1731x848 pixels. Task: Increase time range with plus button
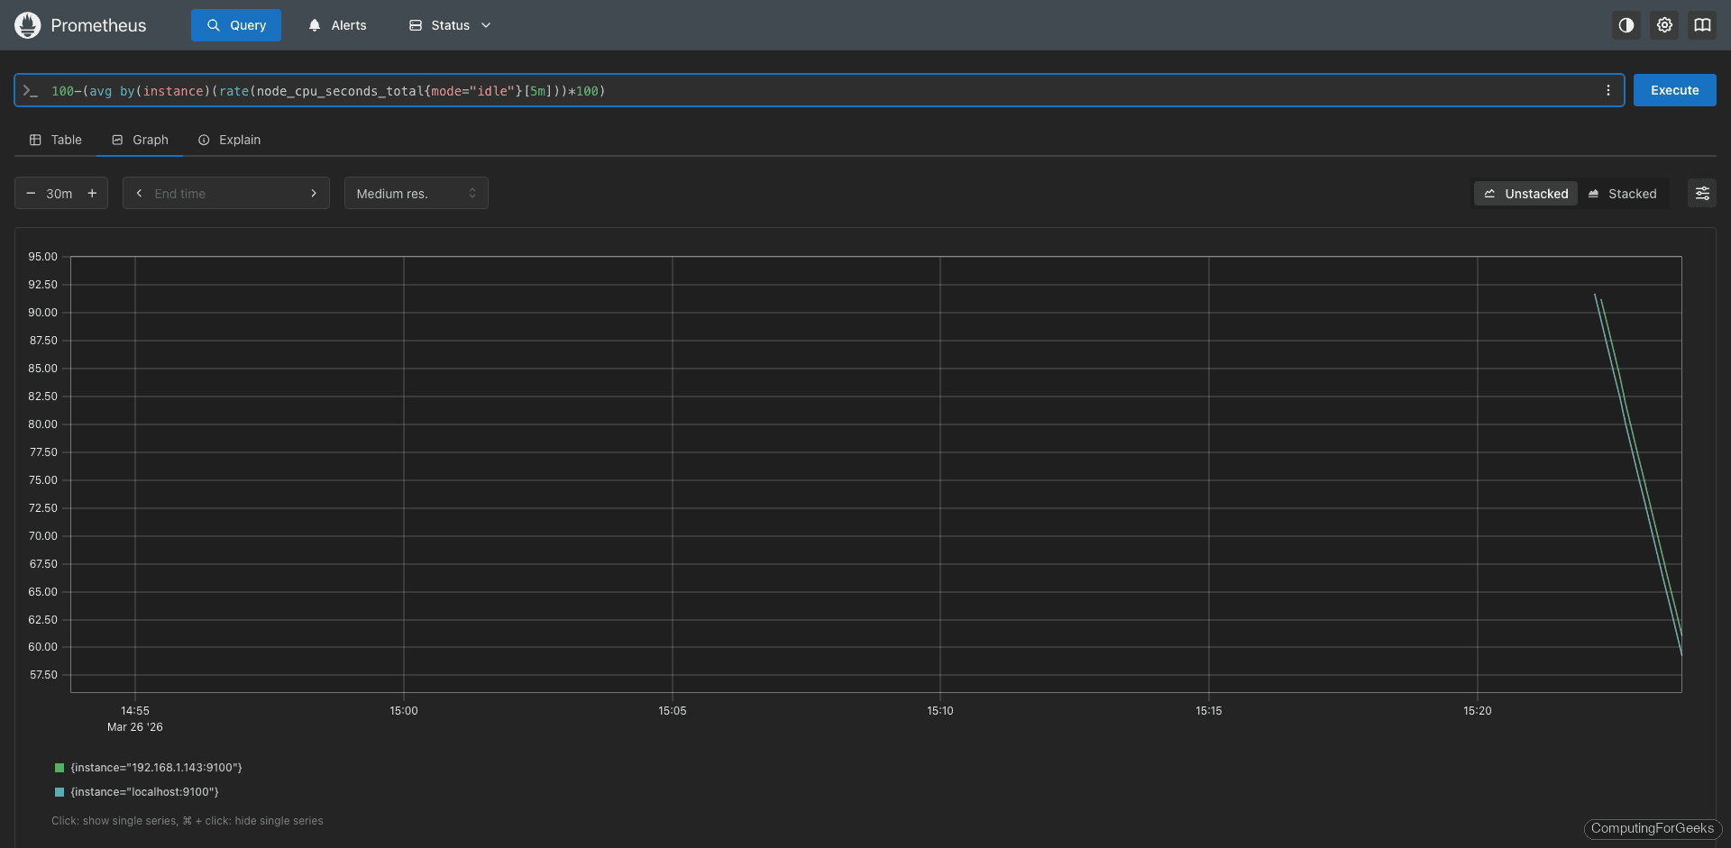92,193
